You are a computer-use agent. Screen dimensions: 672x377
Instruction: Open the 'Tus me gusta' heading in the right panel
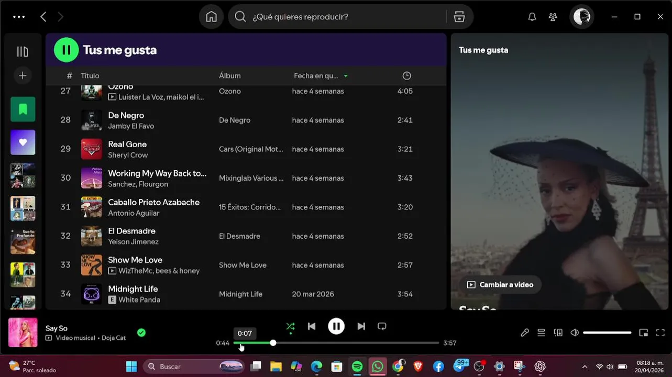(483, 50)
